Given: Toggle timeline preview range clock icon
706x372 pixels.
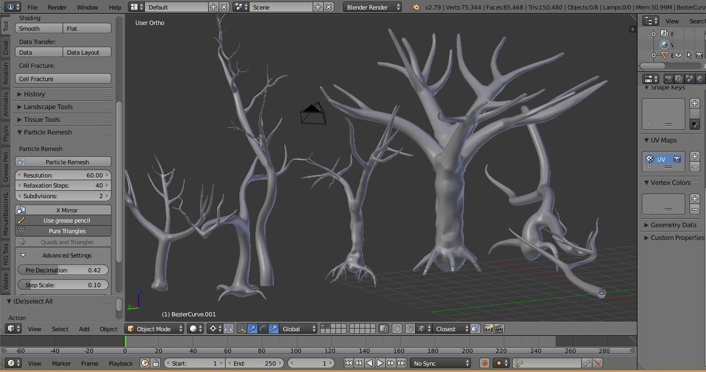Looking at the screenshot, I should [x=145, y=363].
